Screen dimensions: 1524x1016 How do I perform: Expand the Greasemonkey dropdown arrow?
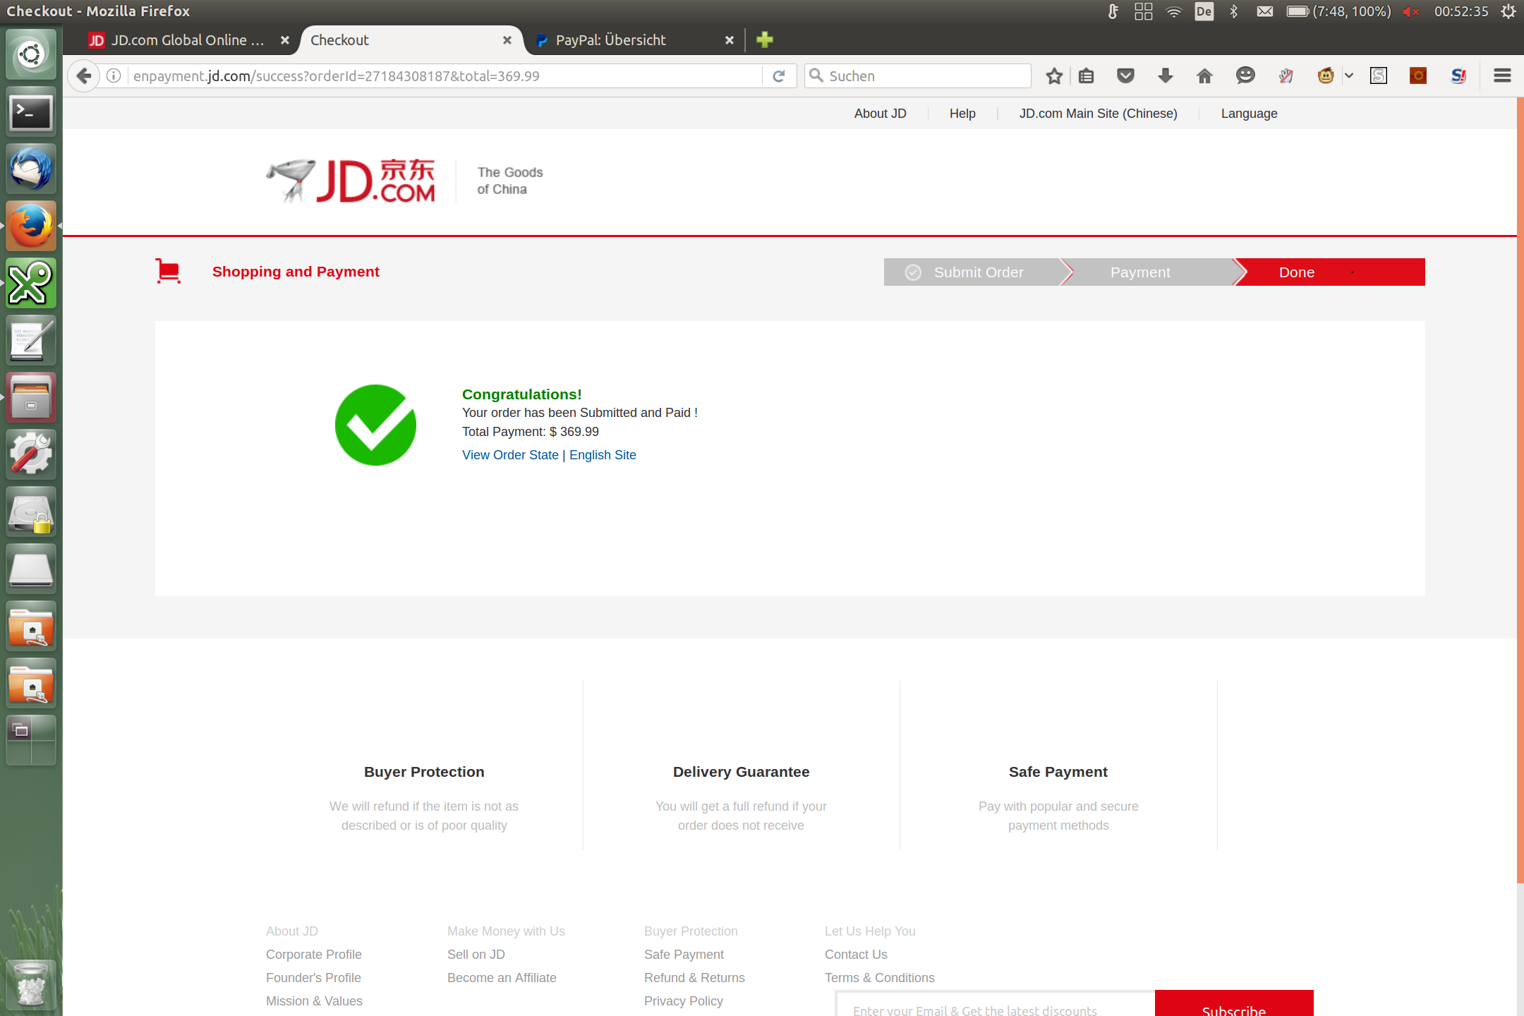1349,76
